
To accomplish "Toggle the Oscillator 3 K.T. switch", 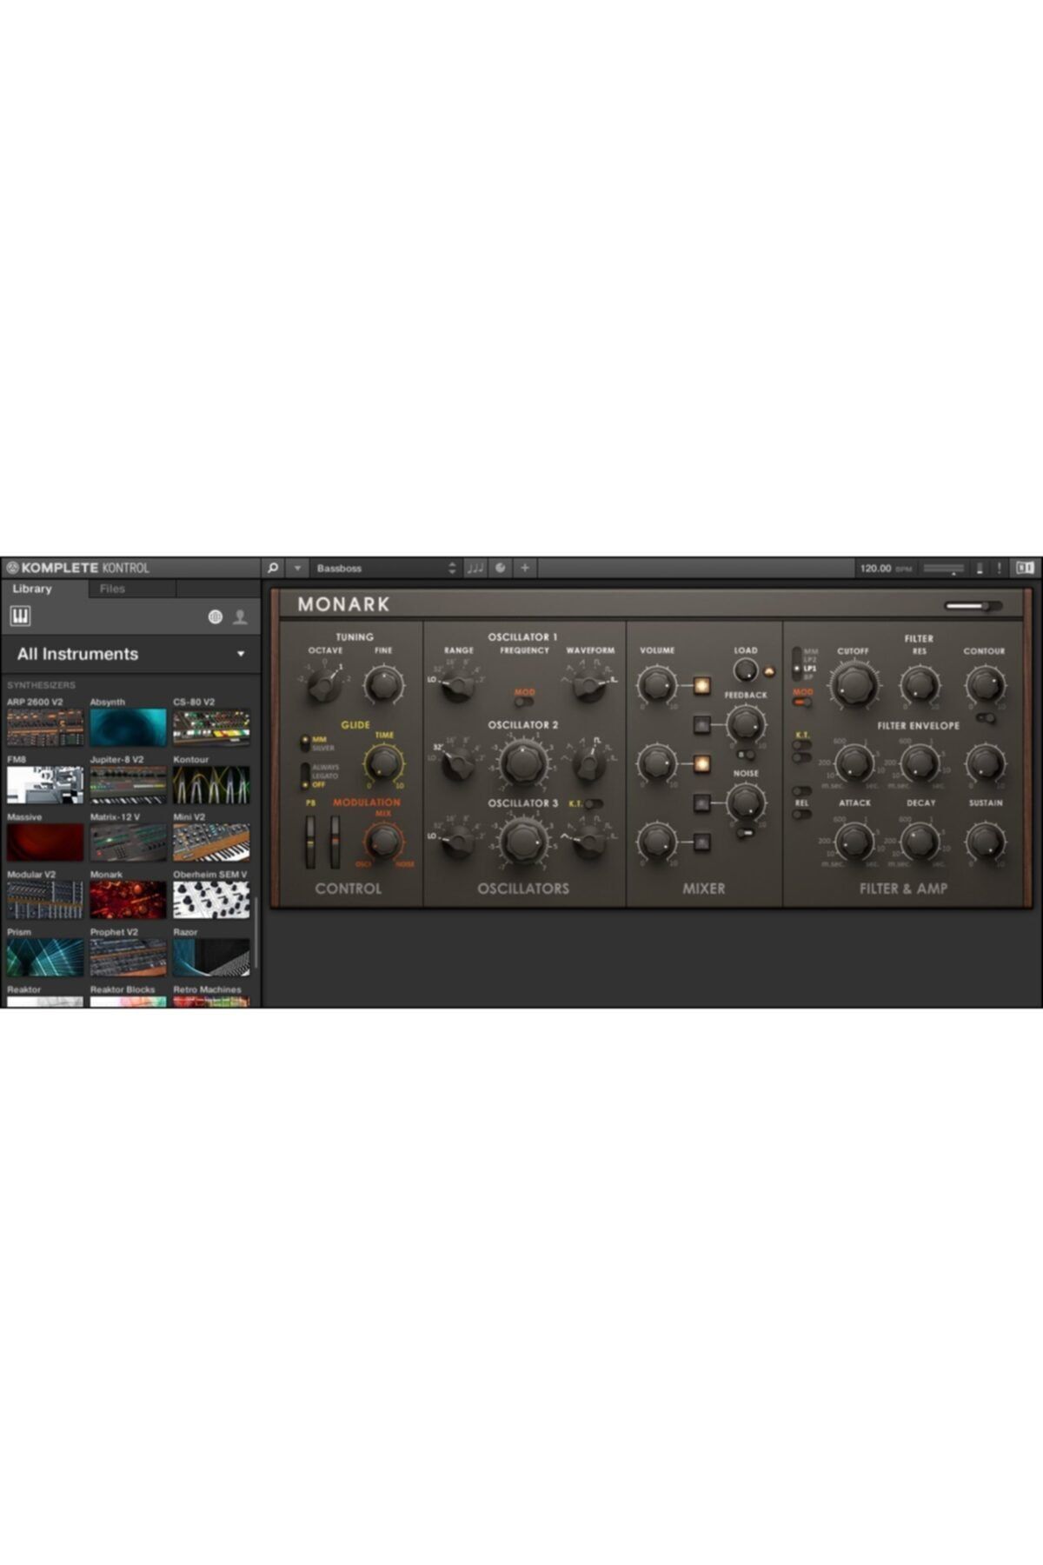I will coord(594,804).
